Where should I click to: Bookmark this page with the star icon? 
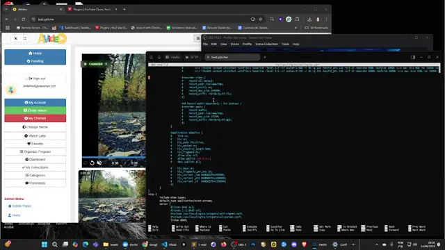[x=261, y=19]
